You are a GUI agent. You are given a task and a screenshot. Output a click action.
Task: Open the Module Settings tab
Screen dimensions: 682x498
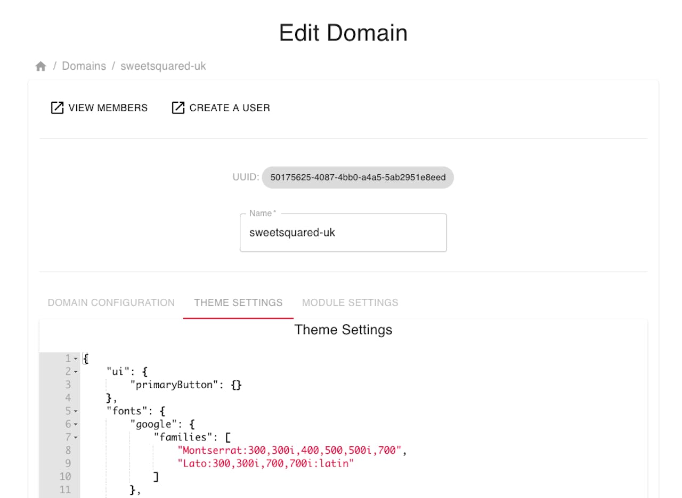click(x=350, y=303)
